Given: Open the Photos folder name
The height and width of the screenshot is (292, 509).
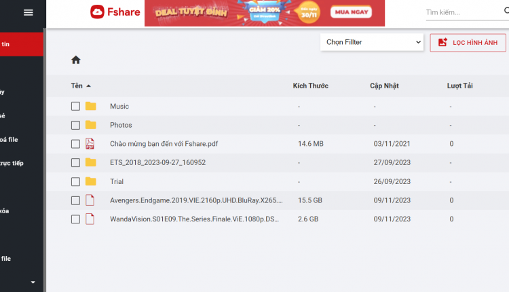Looking at the screenshot, I should [x=121, y=125].
